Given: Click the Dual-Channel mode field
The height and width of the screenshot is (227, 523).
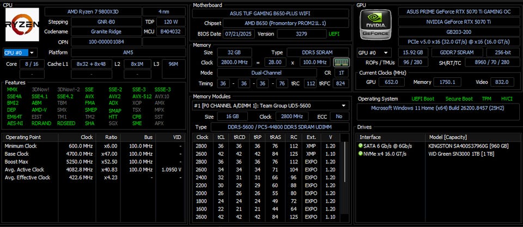Looking at the screenshot, I should (267, 72).
